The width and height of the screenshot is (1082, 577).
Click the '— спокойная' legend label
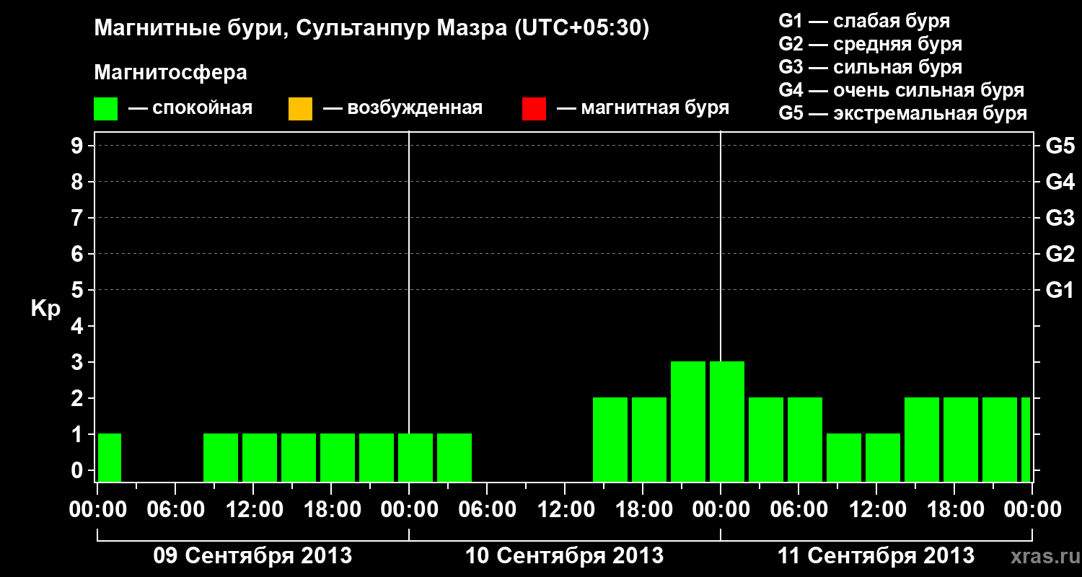(x=190, y=109)
